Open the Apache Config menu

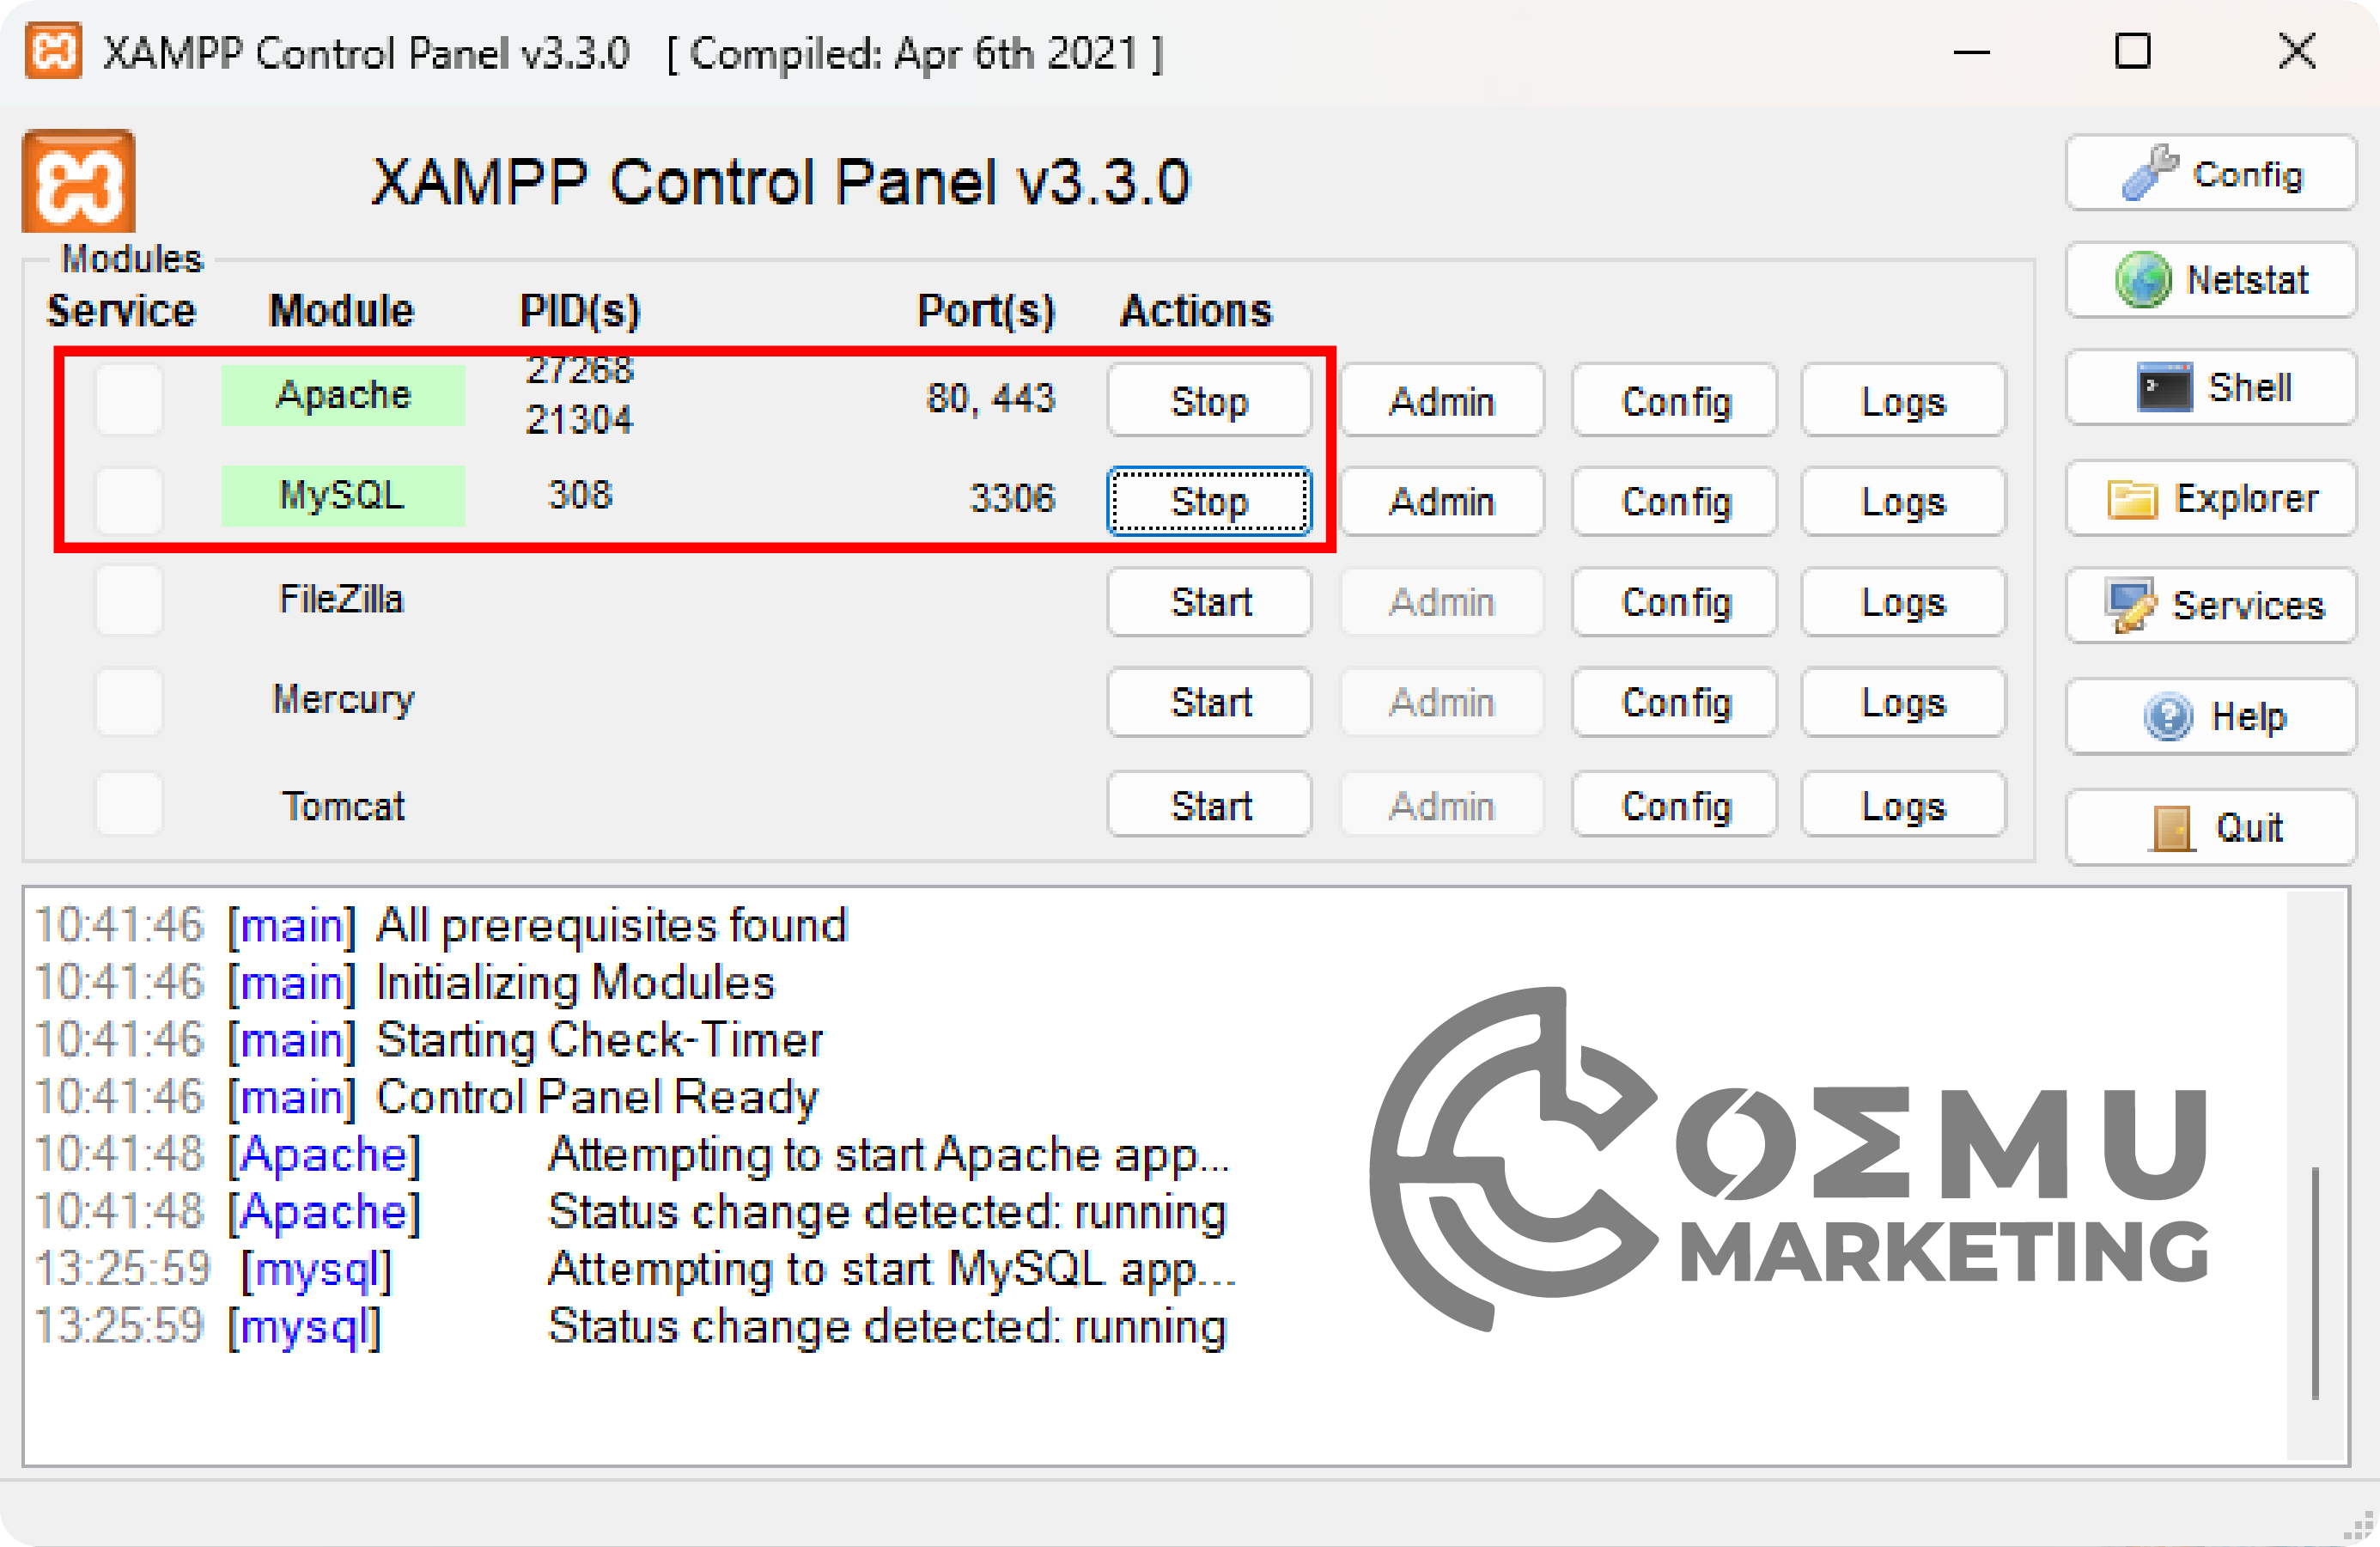pyautogui.click(x=1674, y=400)
